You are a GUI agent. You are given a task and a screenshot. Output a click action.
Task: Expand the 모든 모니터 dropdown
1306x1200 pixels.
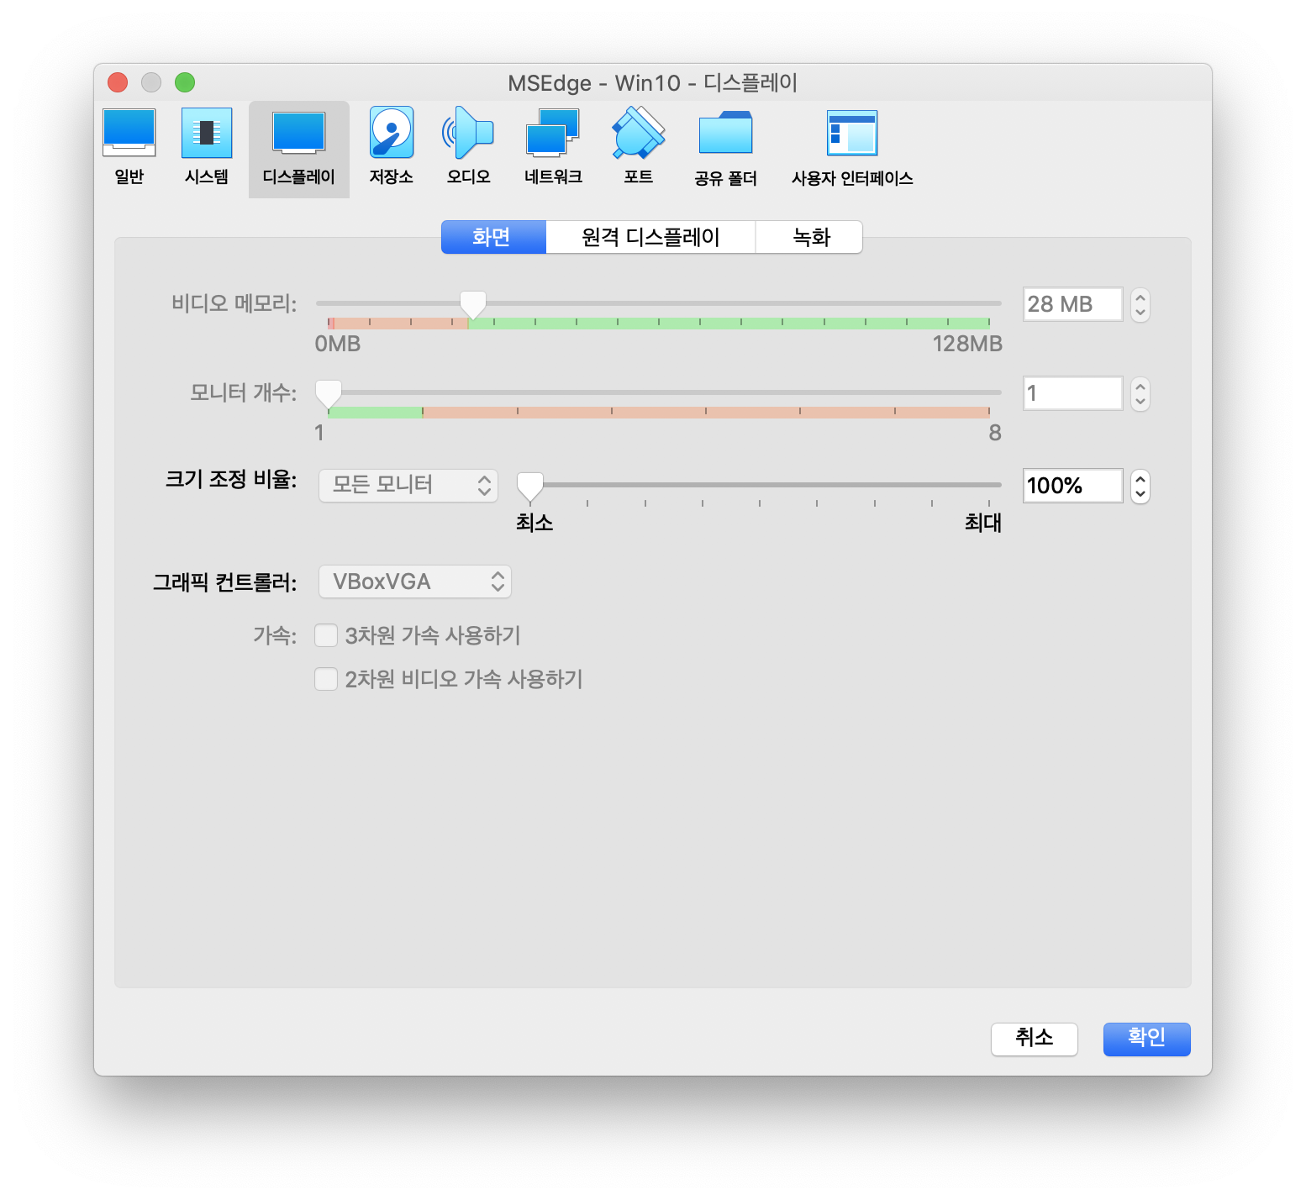(408, 486)
